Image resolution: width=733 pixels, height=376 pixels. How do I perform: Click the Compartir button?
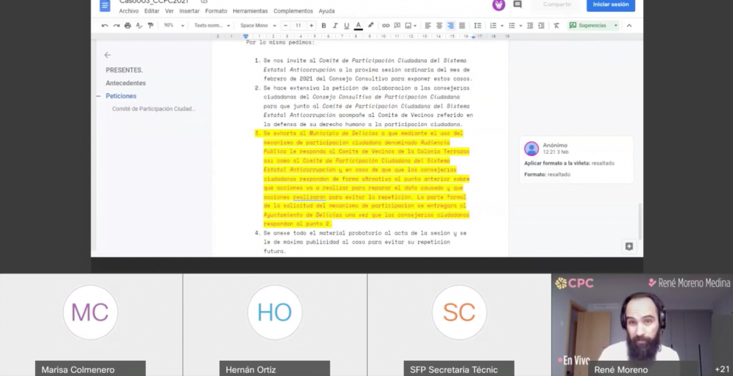click(557, 5)
